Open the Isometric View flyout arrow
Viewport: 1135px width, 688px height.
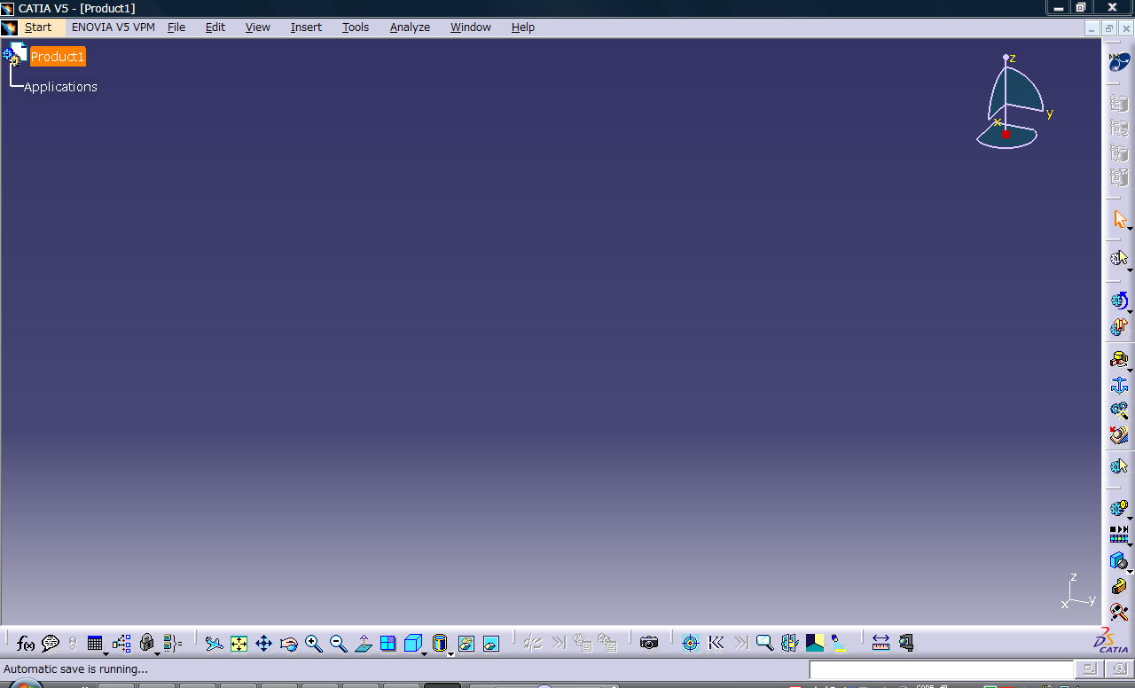point(424,653)
